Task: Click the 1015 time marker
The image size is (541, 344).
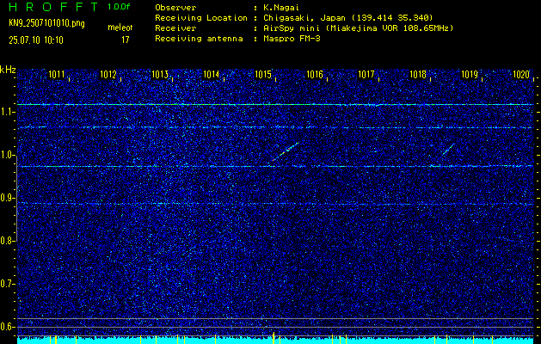Action: pos(263,74)
